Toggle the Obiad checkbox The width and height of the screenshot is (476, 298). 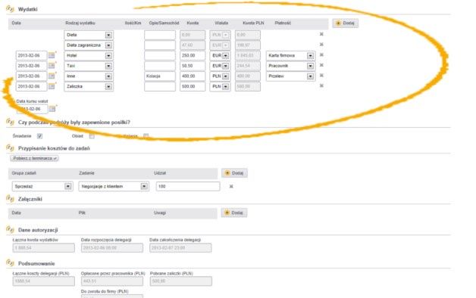click(92, 136)
